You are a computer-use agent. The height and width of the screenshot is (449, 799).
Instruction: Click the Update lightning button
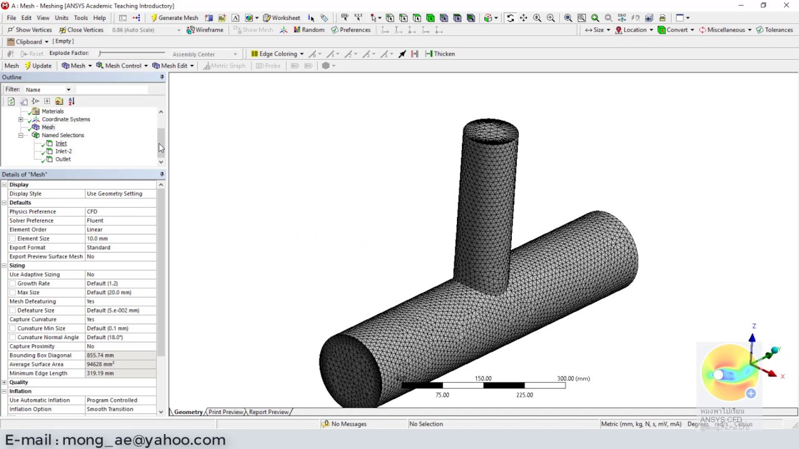37,65
